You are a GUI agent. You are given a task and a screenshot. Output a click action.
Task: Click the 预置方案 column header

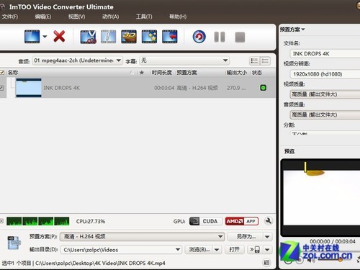coord(186,73)
